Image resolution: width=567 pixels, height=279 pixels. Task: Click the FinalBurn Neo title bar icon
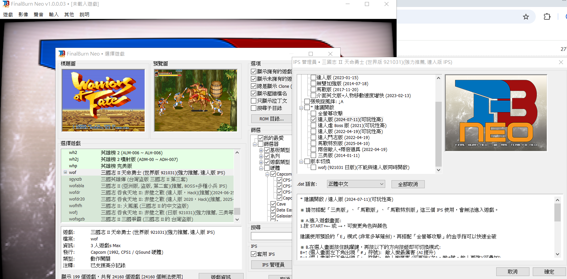click(6, 4)
